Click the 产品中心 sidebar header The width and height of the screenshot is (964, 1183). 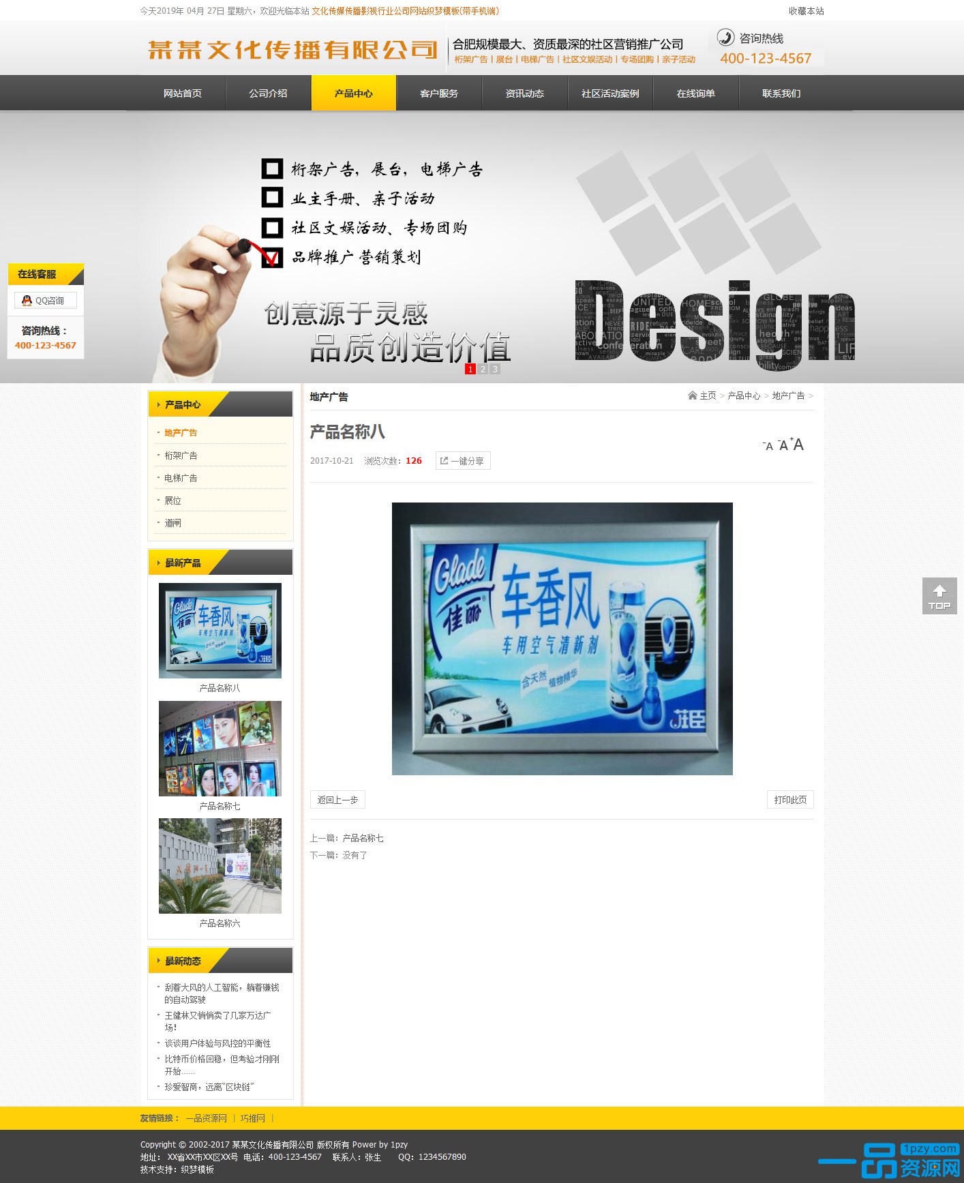click(220, 404)
